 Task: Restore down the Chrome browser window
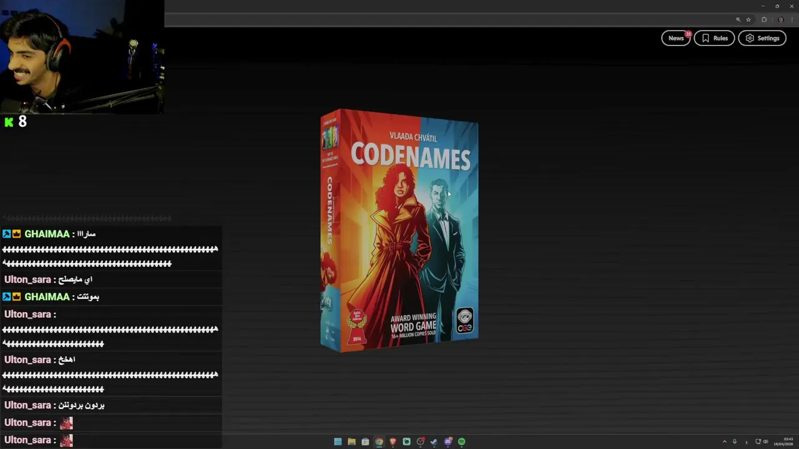777,6
